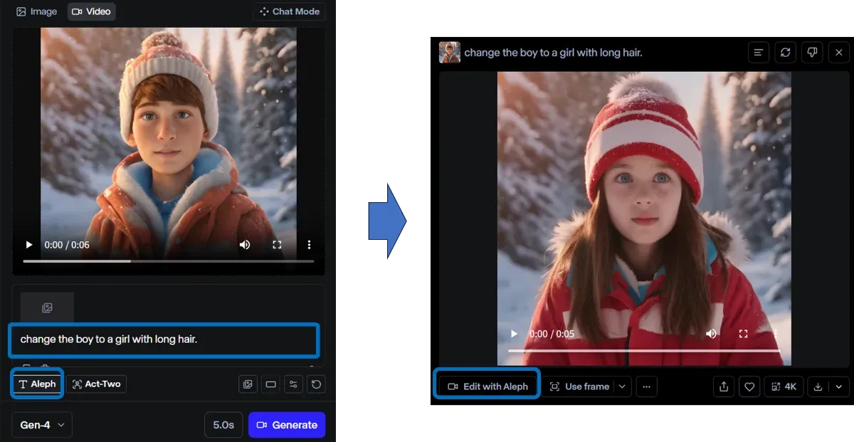Click the reset arrow icon in the prompt toolbar
The width and height of the screenshot is (854, 442).
317,384
